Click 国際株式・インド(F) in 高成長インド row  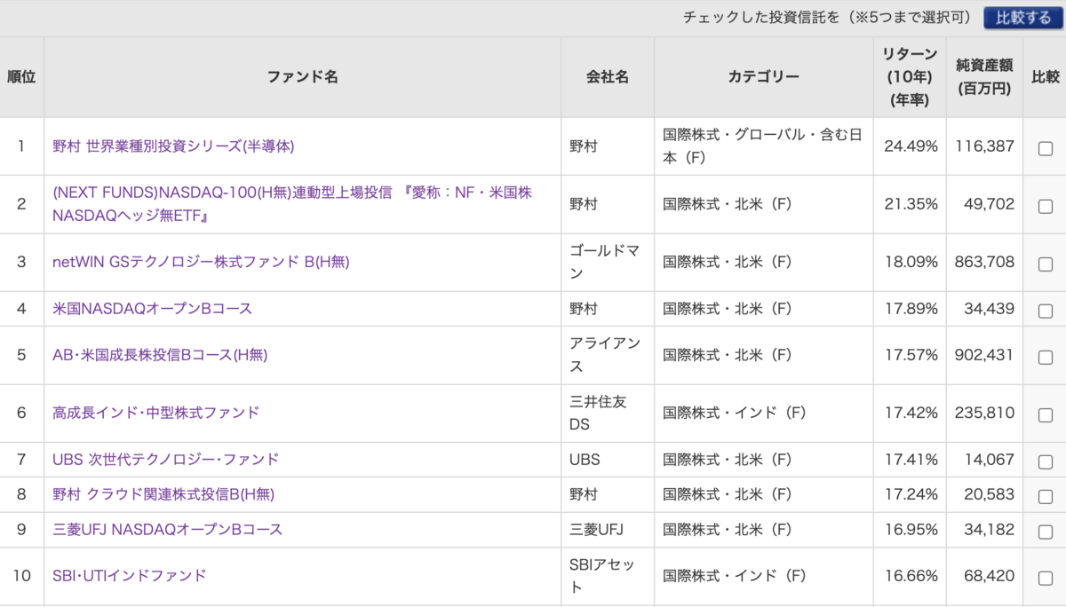point(735,413)
